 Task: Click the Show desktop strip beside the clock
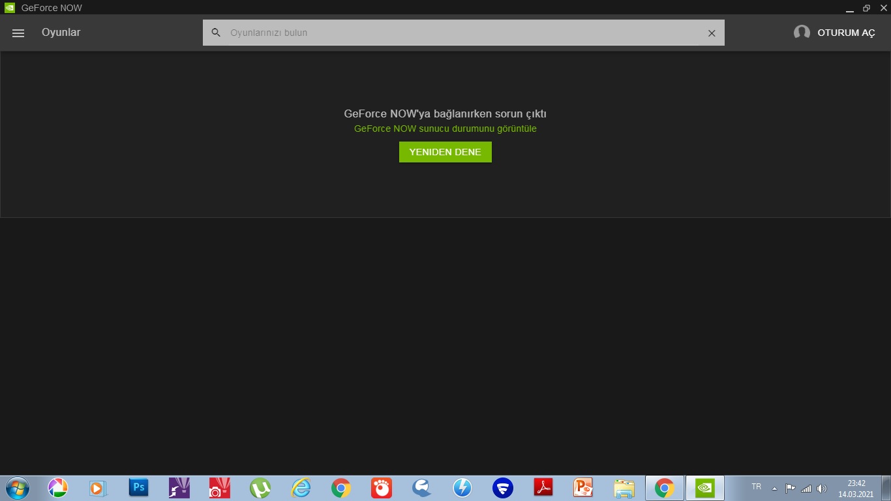click(x=886, y=488)
